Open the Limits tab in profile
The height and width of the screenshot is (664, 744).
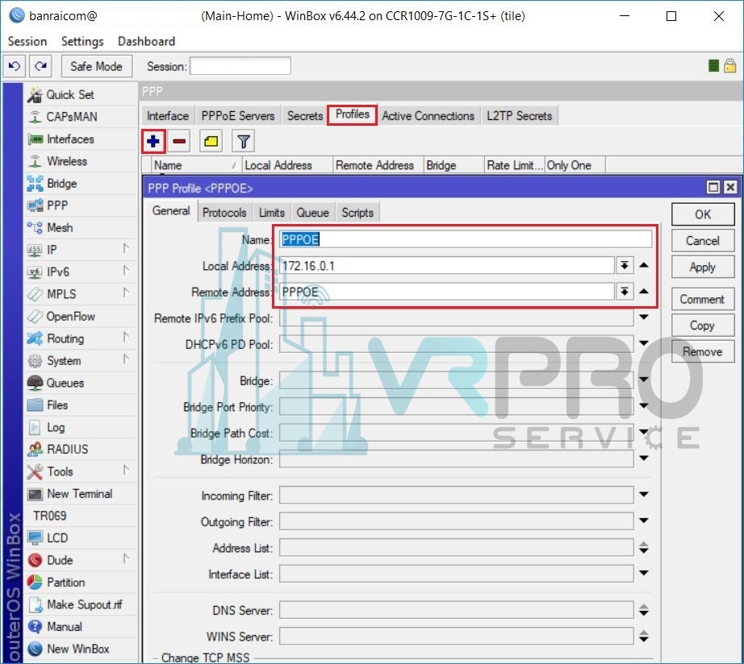272,212
